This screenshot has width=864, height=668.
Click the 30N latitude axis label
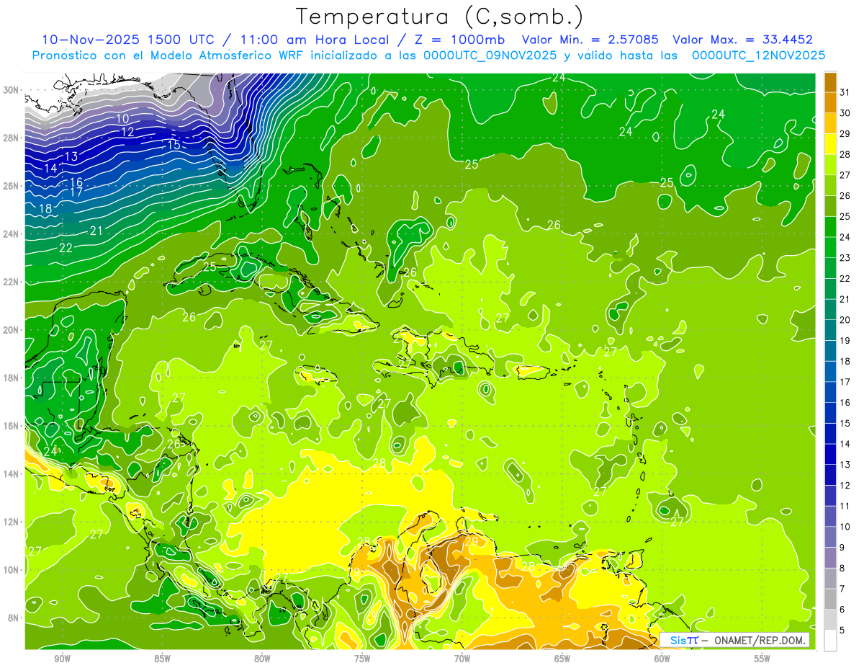[11, 90]
